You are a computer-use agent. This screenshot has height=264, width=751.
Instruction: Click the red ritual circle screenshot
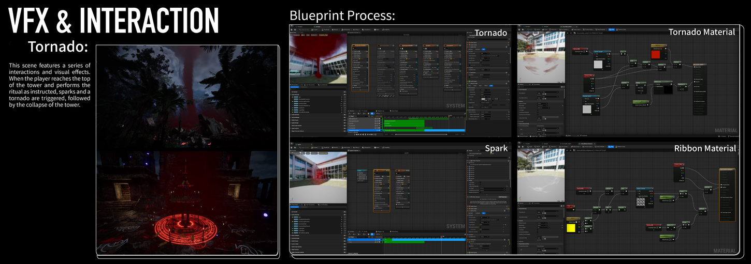(187, 202)
